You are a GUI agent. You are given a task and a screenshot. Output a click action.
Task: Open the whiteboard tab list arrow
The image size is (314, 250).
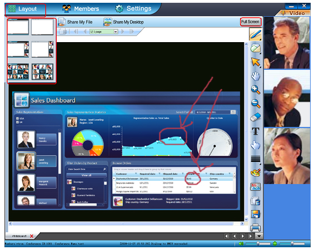point(259,236)
